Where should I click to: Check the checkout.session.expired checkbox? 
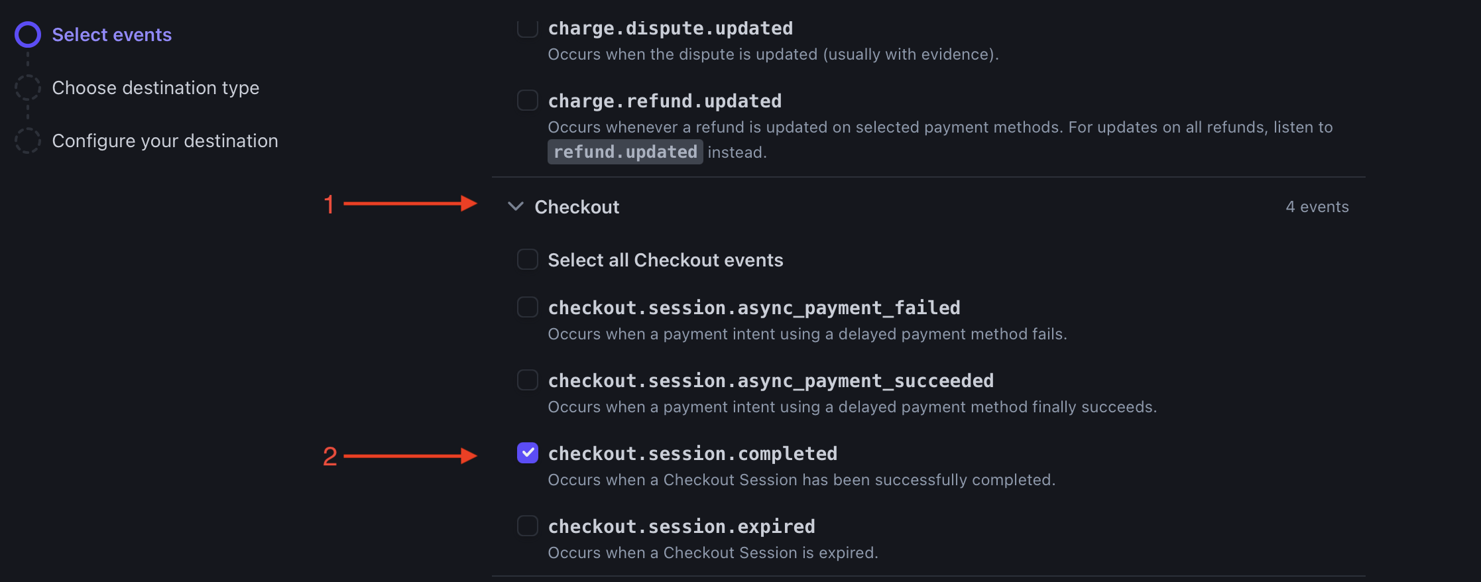click(x=528, y=526)
